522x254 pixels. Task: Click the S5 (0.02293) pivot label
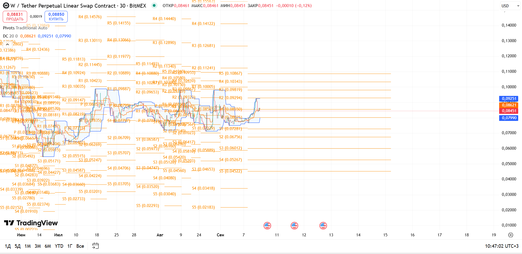pyautogui.click(x=148, y=206)
